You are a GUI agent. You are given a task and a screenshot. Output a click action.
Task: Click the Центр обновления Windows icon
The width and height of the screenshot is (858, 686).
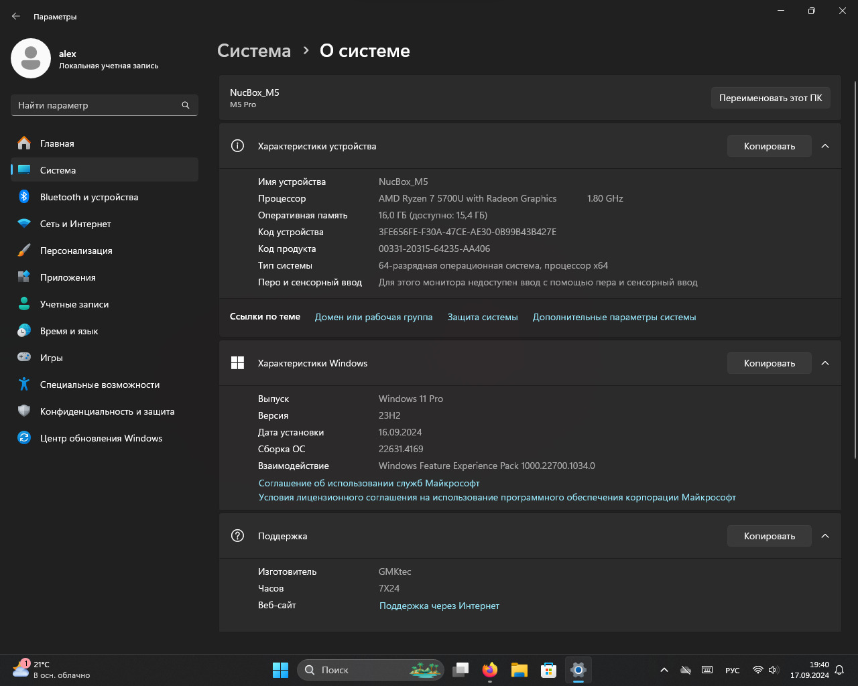point(24,438)
